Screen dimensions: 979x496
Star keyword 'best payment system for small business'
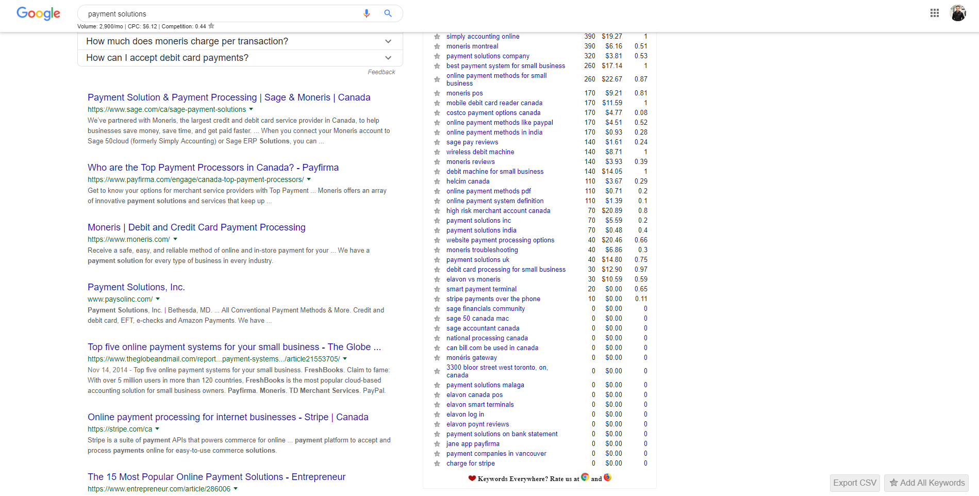(x=437, y=66)
